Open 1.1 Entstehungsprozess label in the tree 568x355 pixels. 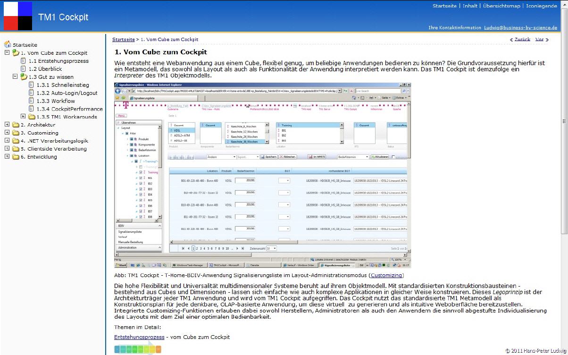tap(58, 61)
